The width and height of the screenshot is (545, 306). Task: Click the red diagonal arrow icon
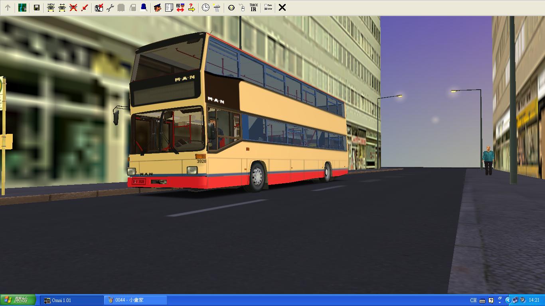84,8
